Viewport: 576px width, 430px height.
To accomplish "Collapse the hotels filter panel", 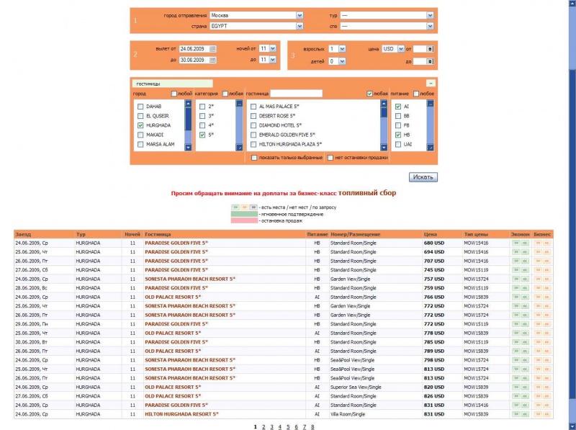I will click(430, 84).
